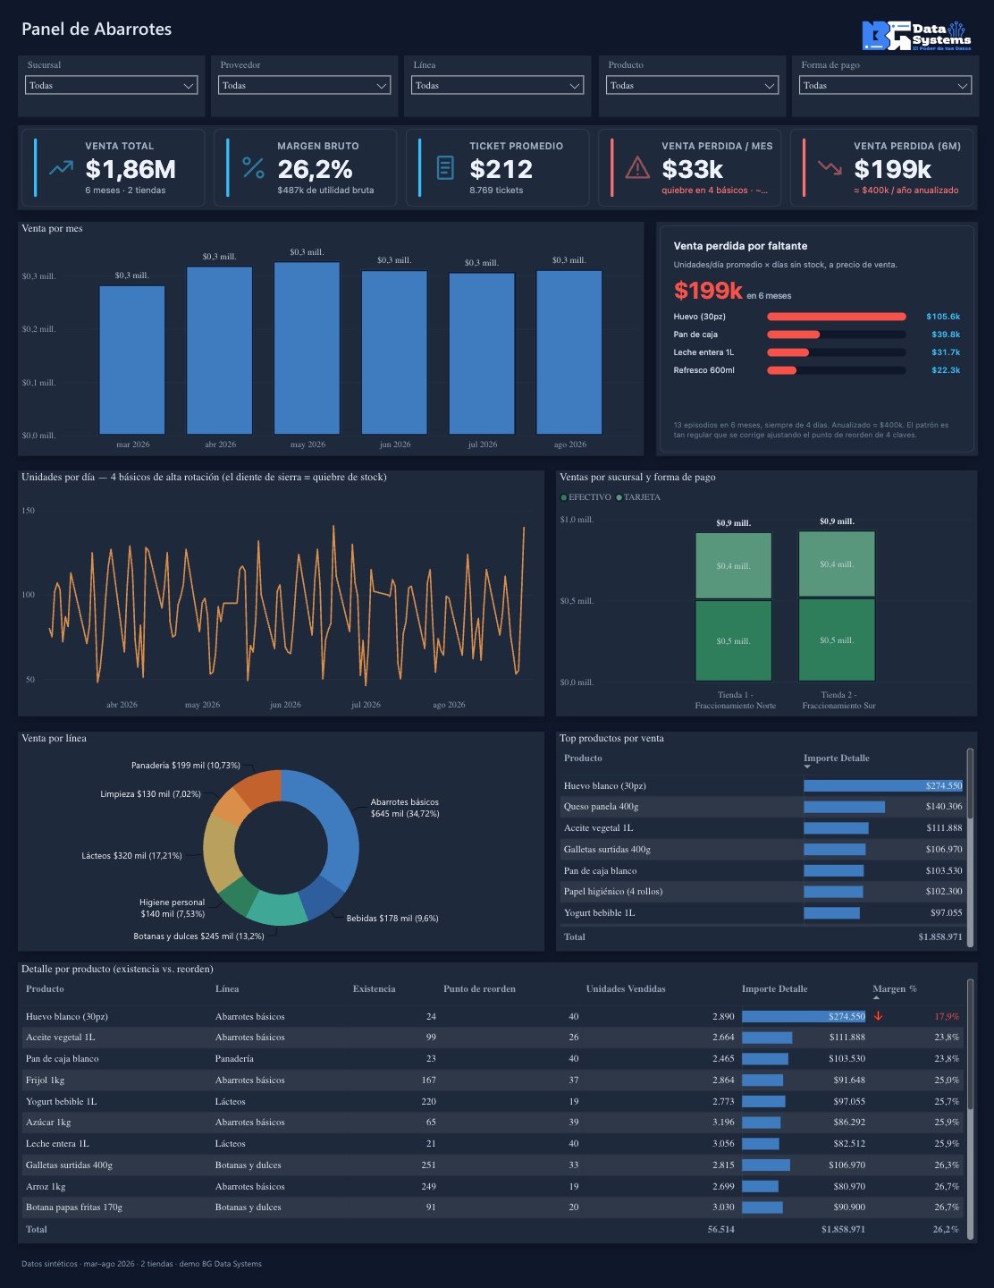The height and width of the screenshot is (1288, 994).
Task: Click the 17,9% margin value
Action: point(947,1016)
